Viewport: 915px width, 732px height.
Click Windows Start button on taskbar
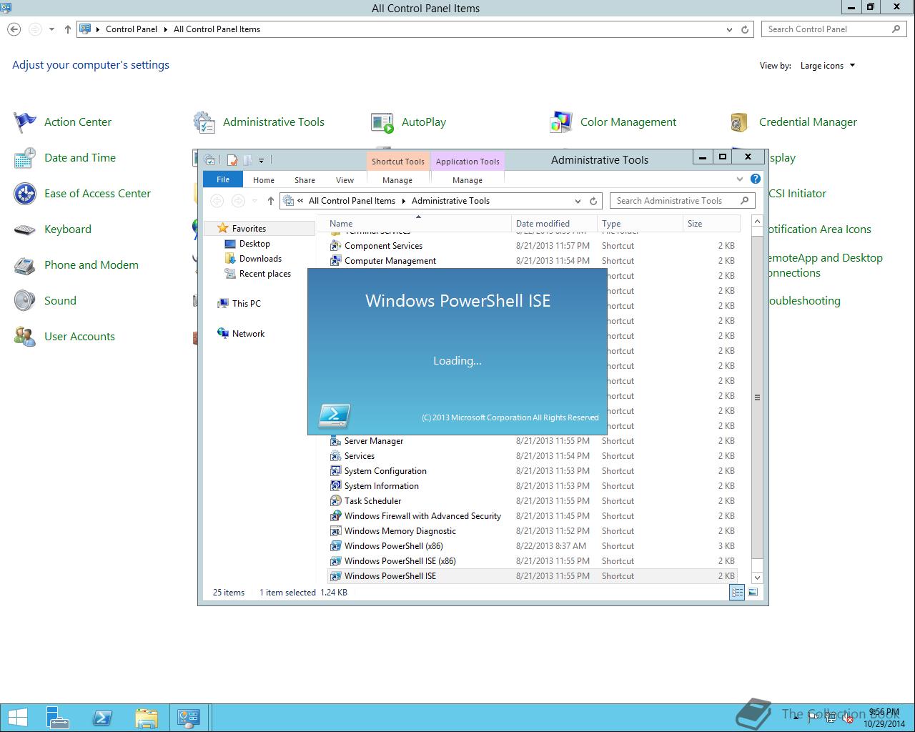click(x=17, y=718)
